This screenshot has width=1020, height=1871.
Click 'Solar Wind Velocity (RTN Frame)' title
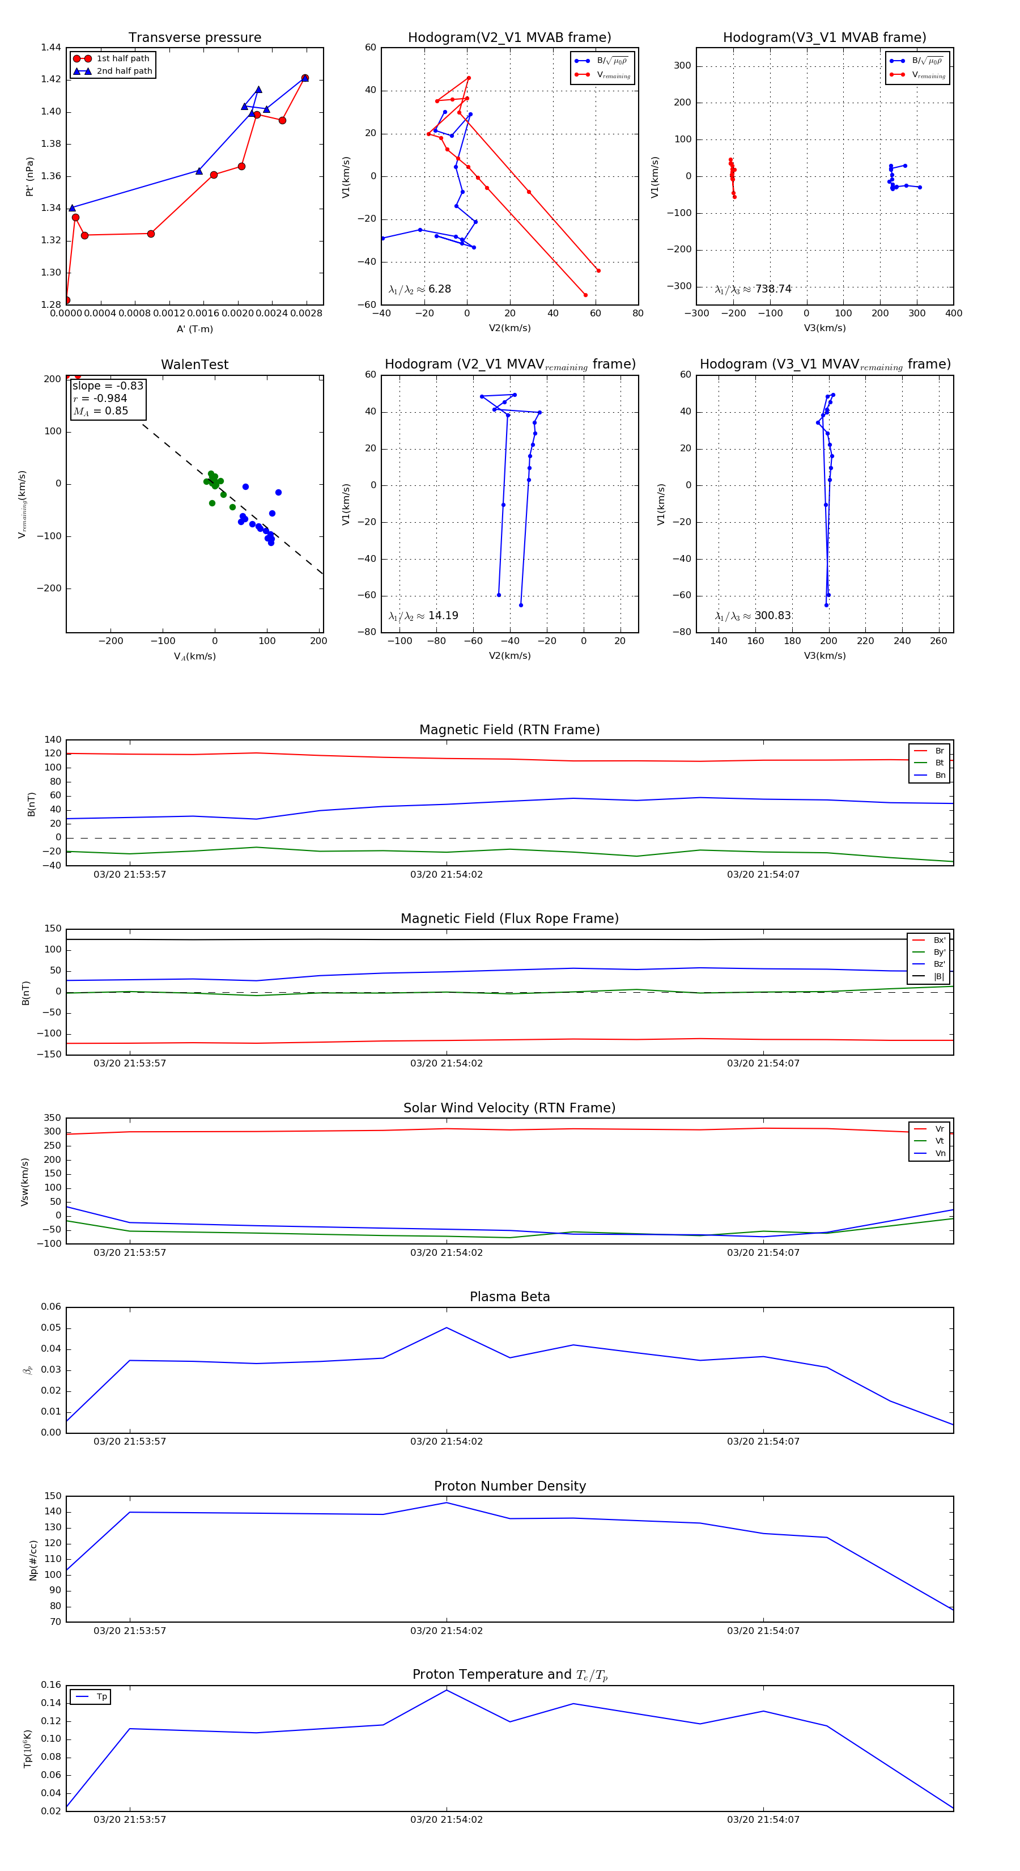(x=509, y=1108)
